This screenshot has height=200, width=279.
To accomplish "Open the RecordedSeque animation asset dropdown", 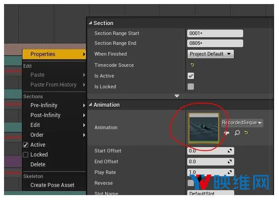I will [x=242, y=123].
